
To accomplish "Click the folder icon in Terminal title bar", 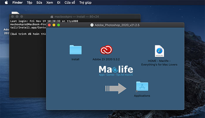I will point(52,17).
